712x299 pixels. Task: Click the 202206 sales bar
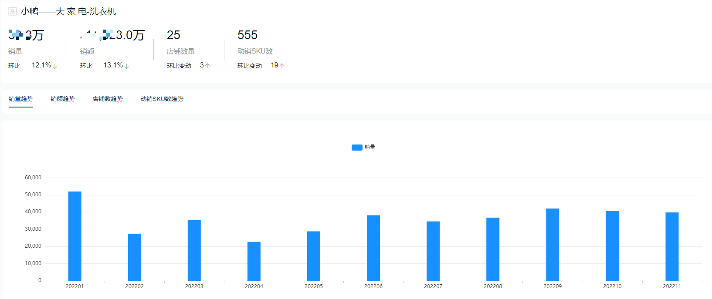coord(373,248)
